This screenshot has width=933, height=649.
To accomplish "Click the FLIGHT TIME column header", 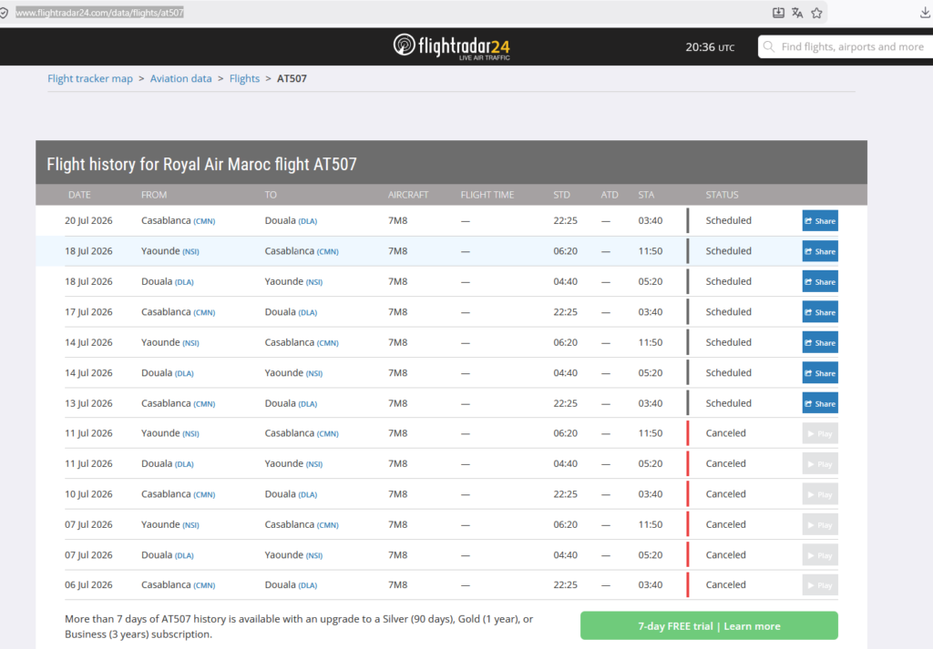I will coord(487,195).
